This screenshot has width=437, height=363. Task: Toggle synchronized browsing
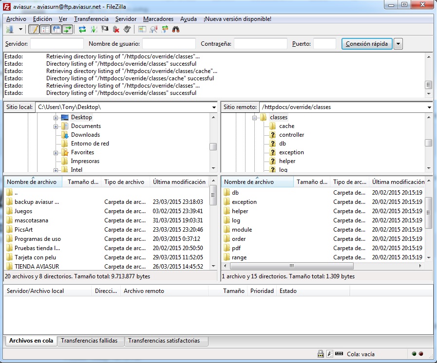(165, 29)
